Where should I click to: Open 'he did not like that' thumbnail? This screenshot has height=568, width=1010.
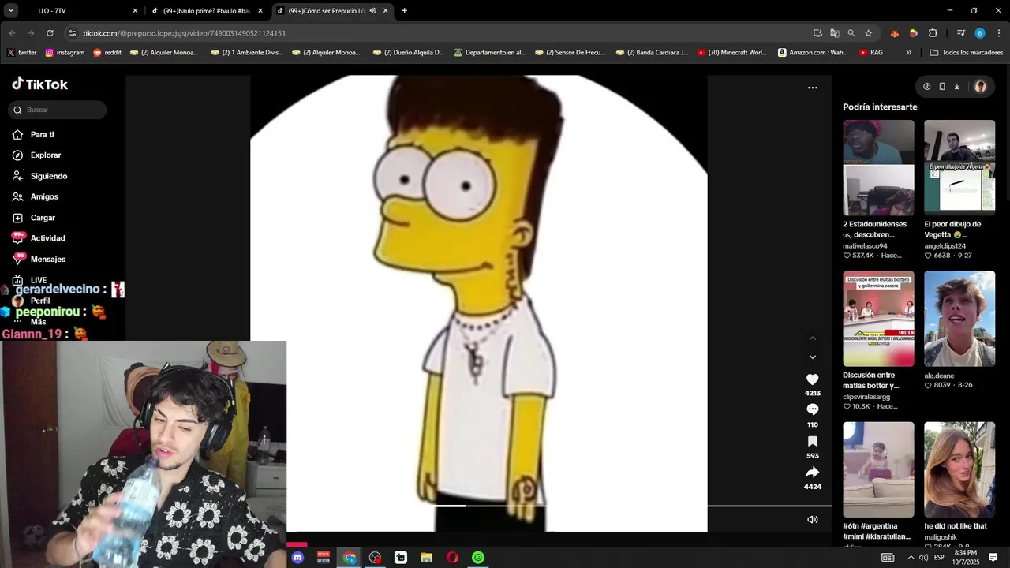(x=959, y=469)
